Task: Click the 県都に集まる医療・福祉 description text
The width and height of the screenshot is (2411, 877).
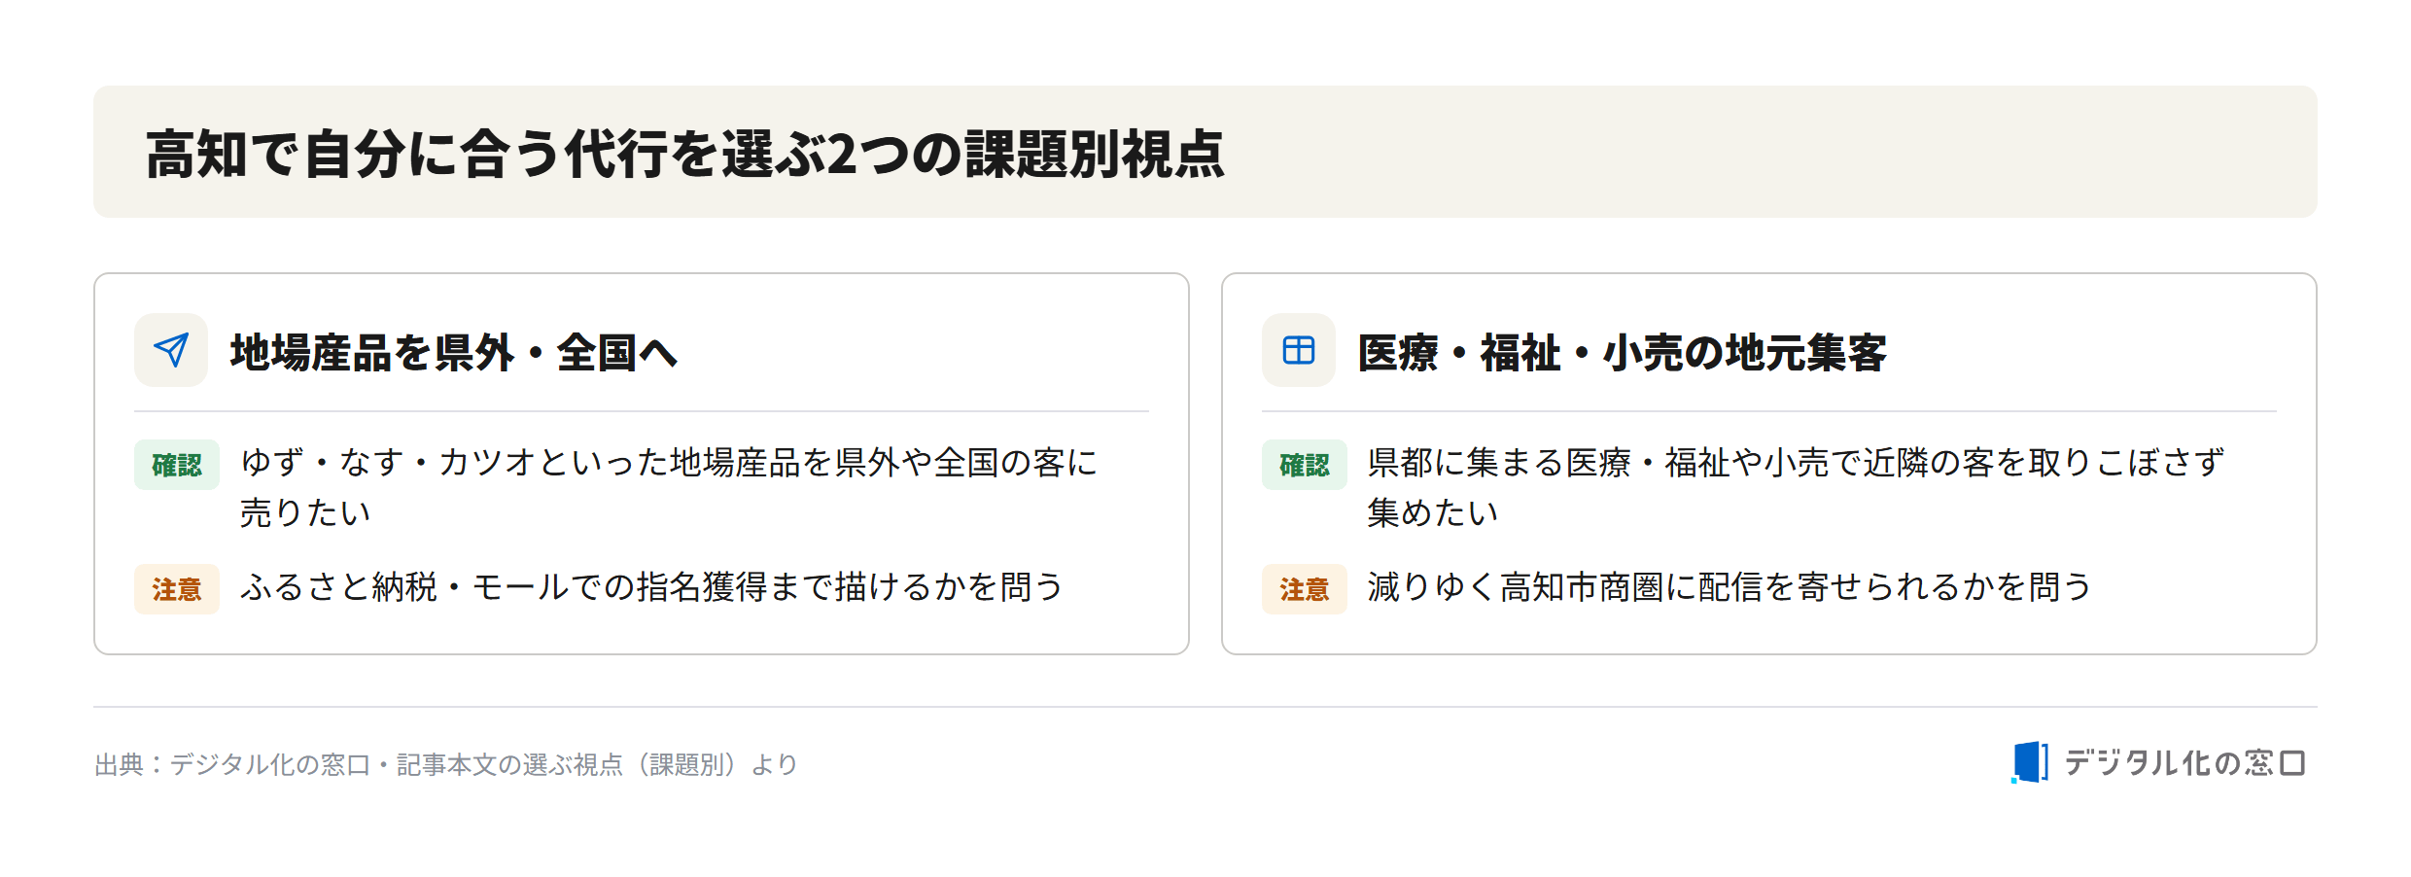Action: (1796, 487)
